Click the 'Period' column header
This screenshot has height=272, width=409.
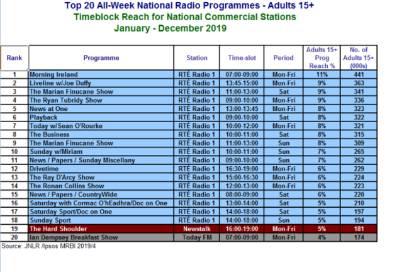coord(284,58)
